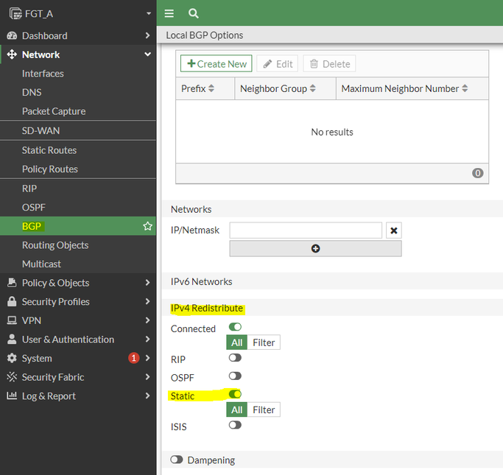This screenshot has width=503, height=475.
Task: Toggle the hamburger menu icon
Action: click(x=169, y=13)
